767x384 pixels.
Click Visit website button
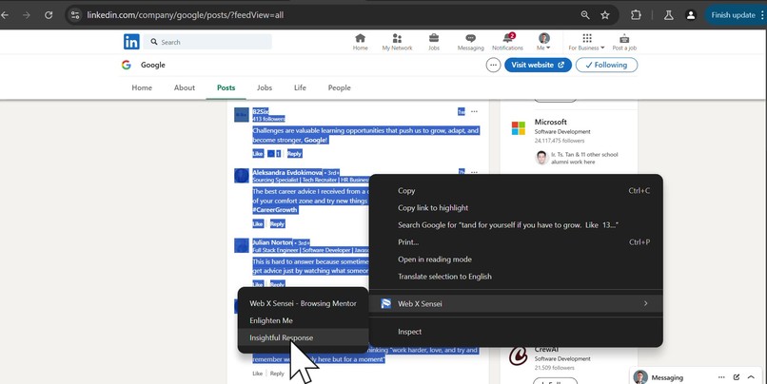(538, 65)
